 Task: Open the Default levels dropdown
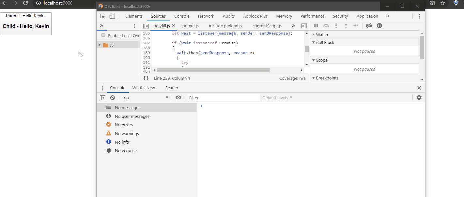point(277,98)
